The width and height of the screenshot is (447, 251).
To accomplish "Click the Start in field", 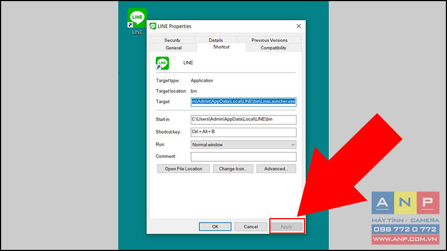I will pos(244,119).
